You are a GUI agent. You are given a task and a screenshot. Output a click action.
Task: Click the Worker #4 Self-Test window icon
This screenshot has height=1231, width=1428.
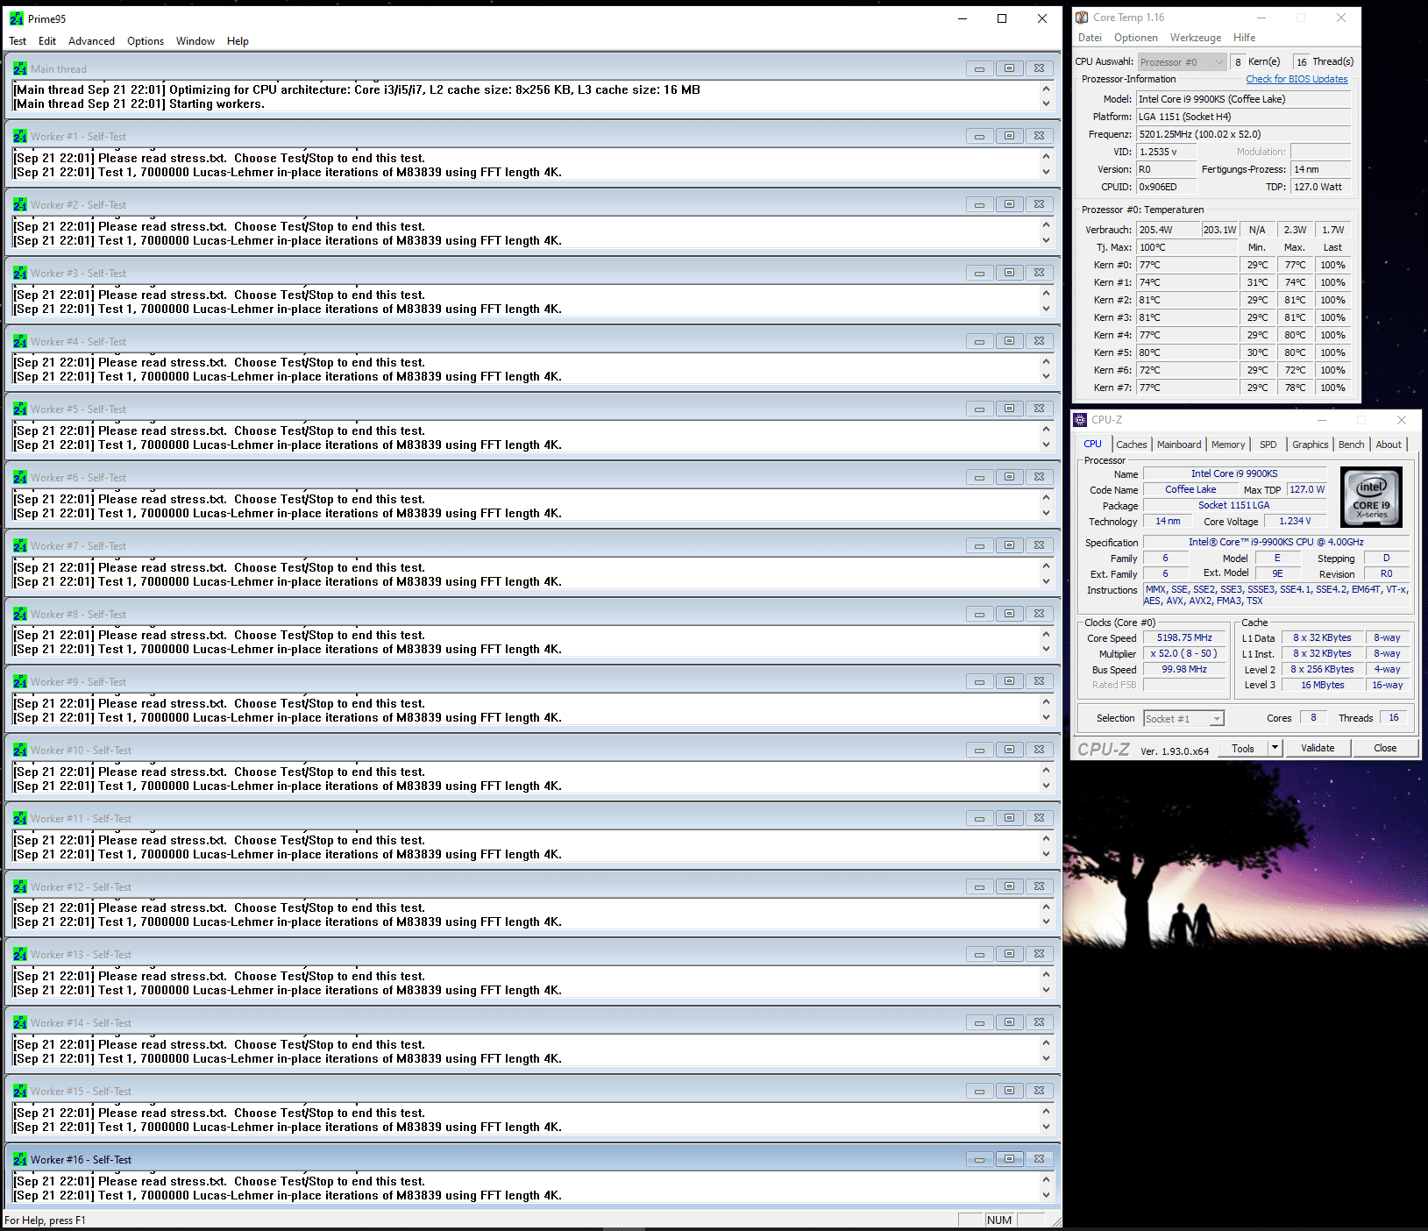coord(20,342)
